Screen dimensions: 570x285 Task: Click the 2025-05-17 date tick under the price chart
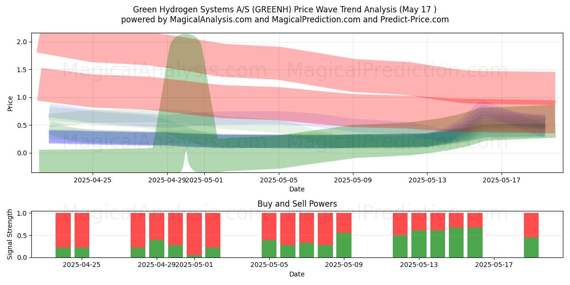pos(502,180)
